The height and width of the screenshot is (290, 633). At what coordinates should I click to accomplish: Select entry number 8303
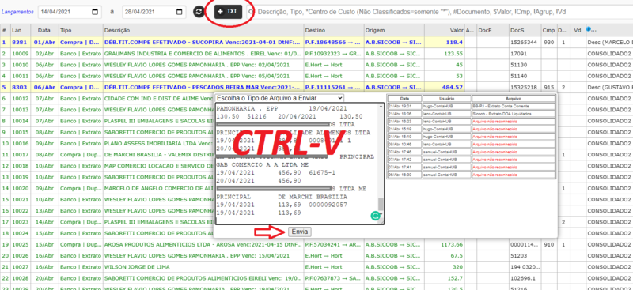(x=18, y=87)
